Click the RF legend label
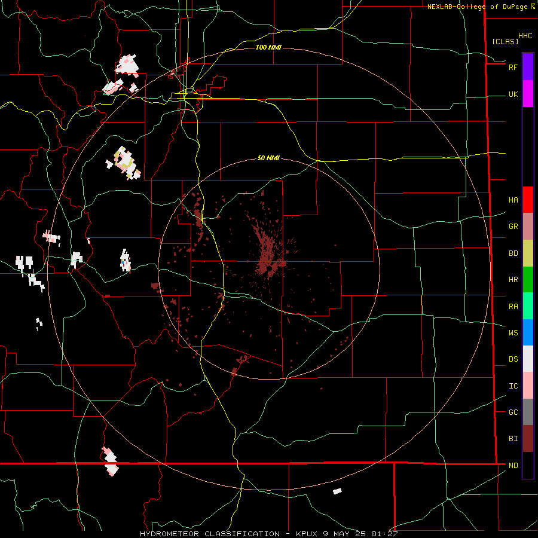 point(513,67)
